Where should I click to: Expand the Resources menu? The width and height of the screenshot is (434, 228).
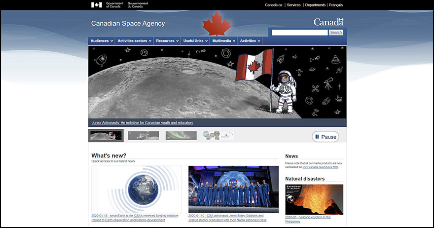(167, 41)
